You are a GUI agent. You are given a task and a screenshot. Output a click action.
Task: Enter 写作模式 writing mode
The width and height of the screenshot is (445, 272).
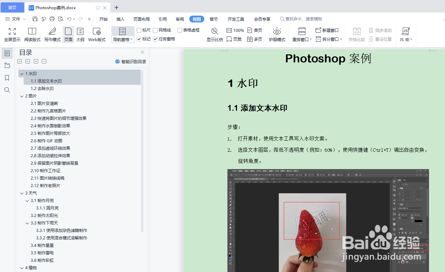point(52,35)
